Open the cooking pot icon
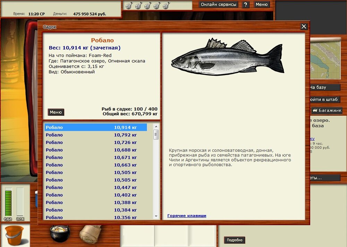This screenshot has height=247, width=347. 60,233
